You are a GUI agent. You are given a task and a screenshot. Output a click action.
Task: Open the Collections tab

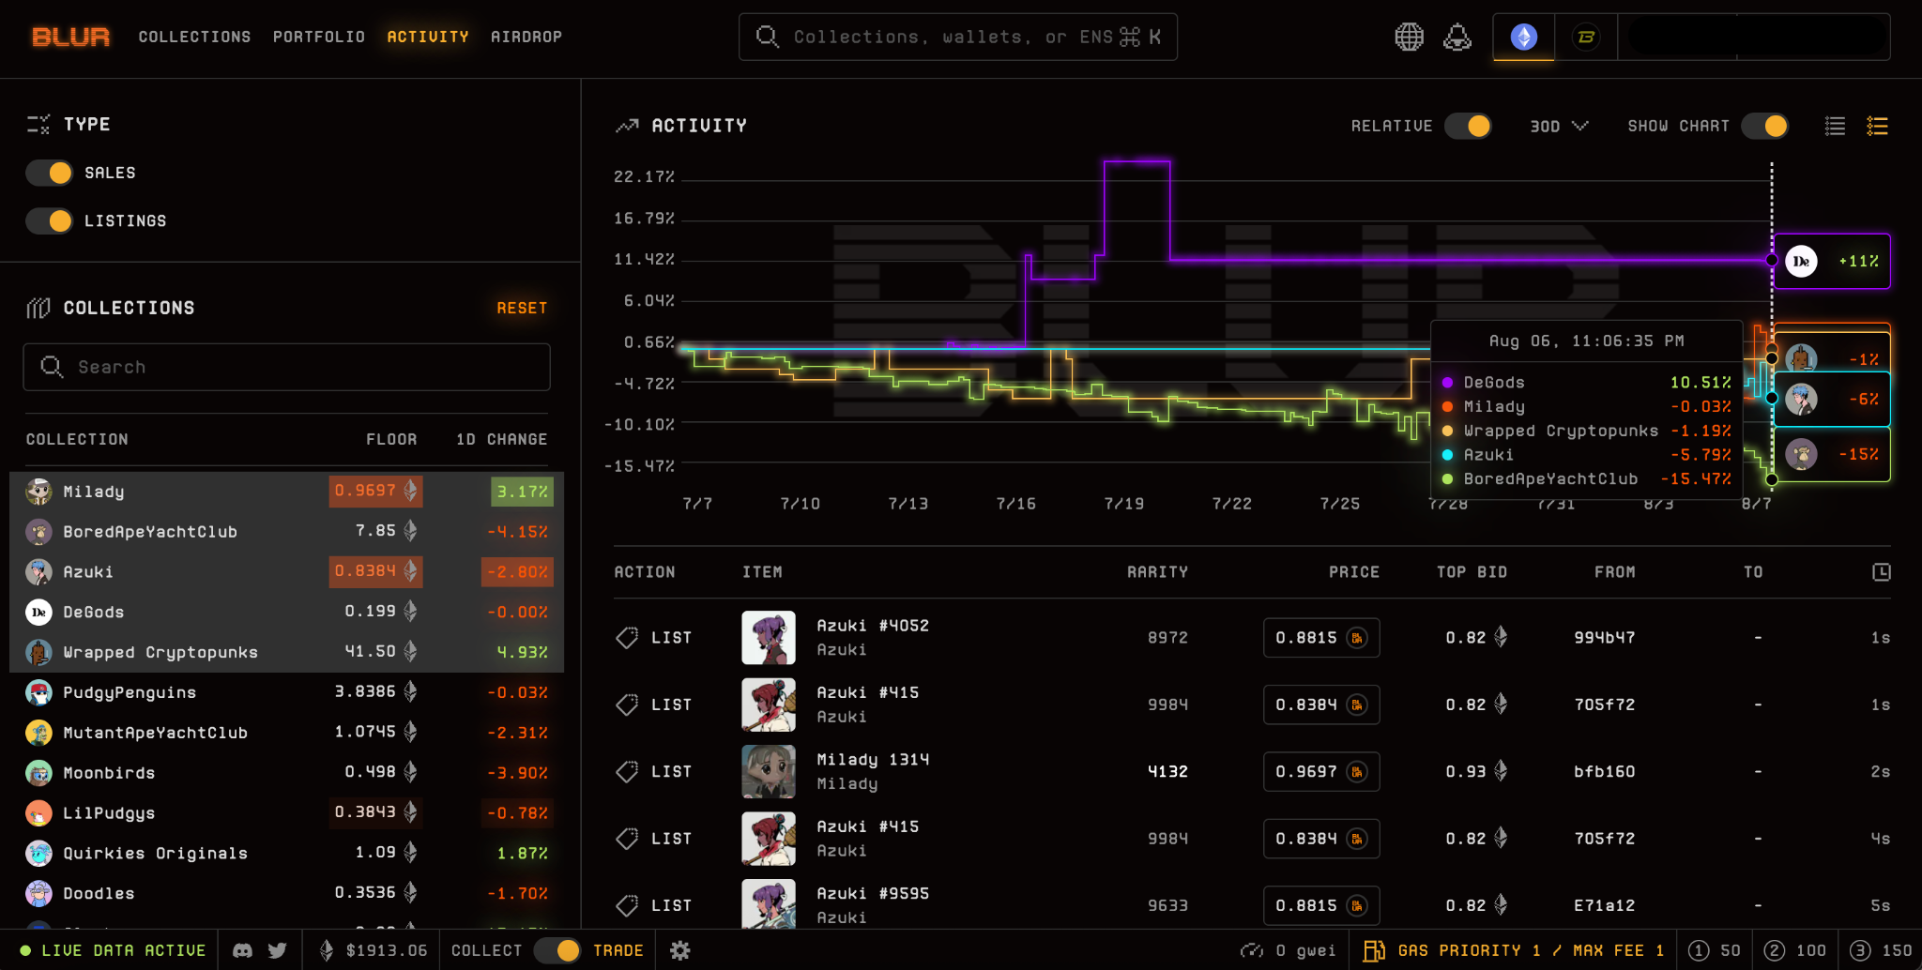pyautogui.click(x=194, y=37)
